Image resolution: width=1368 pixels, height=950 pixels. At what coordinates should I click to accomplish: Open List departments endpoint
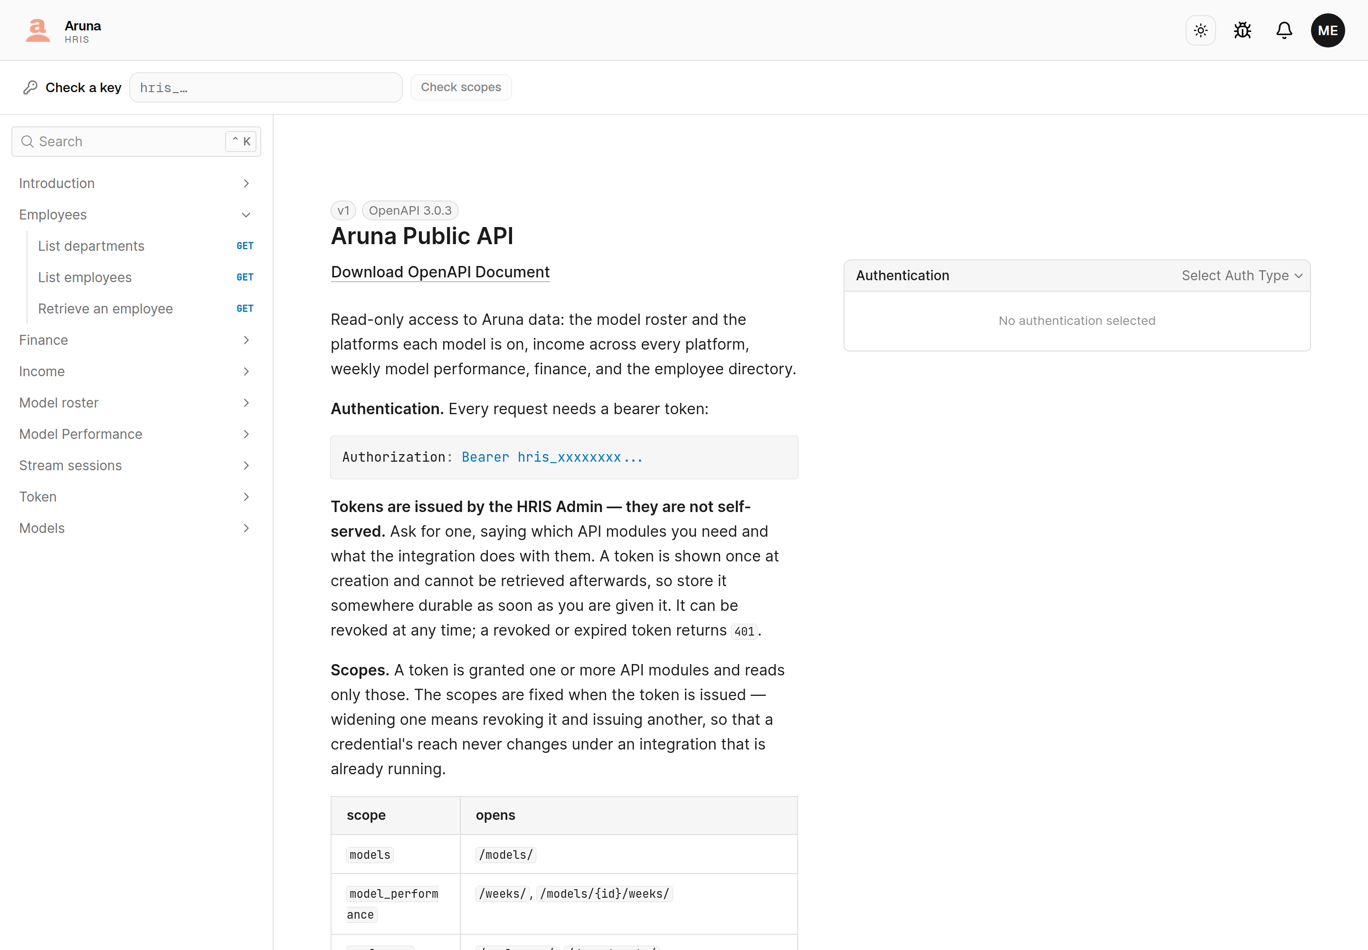145,246
